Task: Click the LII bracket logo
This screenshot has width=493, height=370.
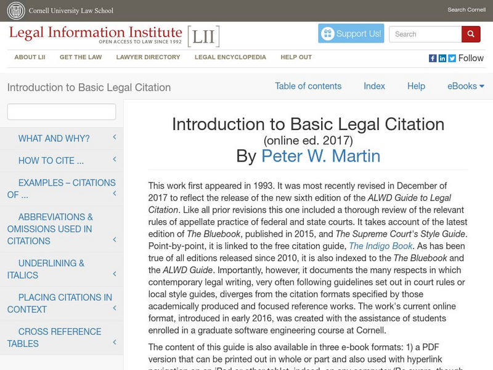Action: [x=204, y=36]
